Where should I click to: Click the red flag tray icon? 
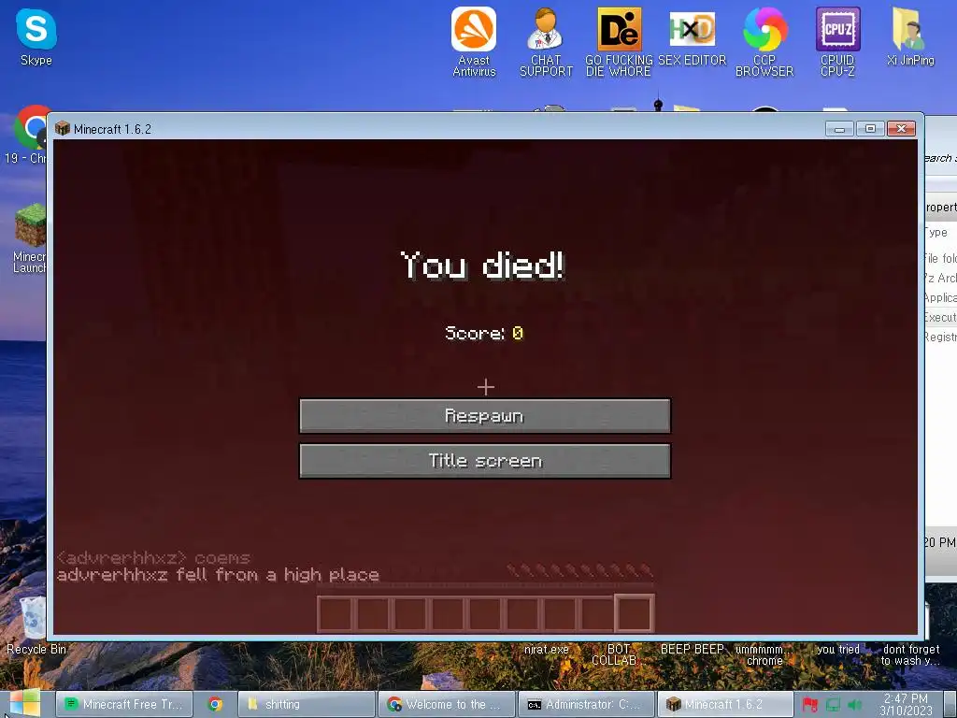[x=810, y=705]
